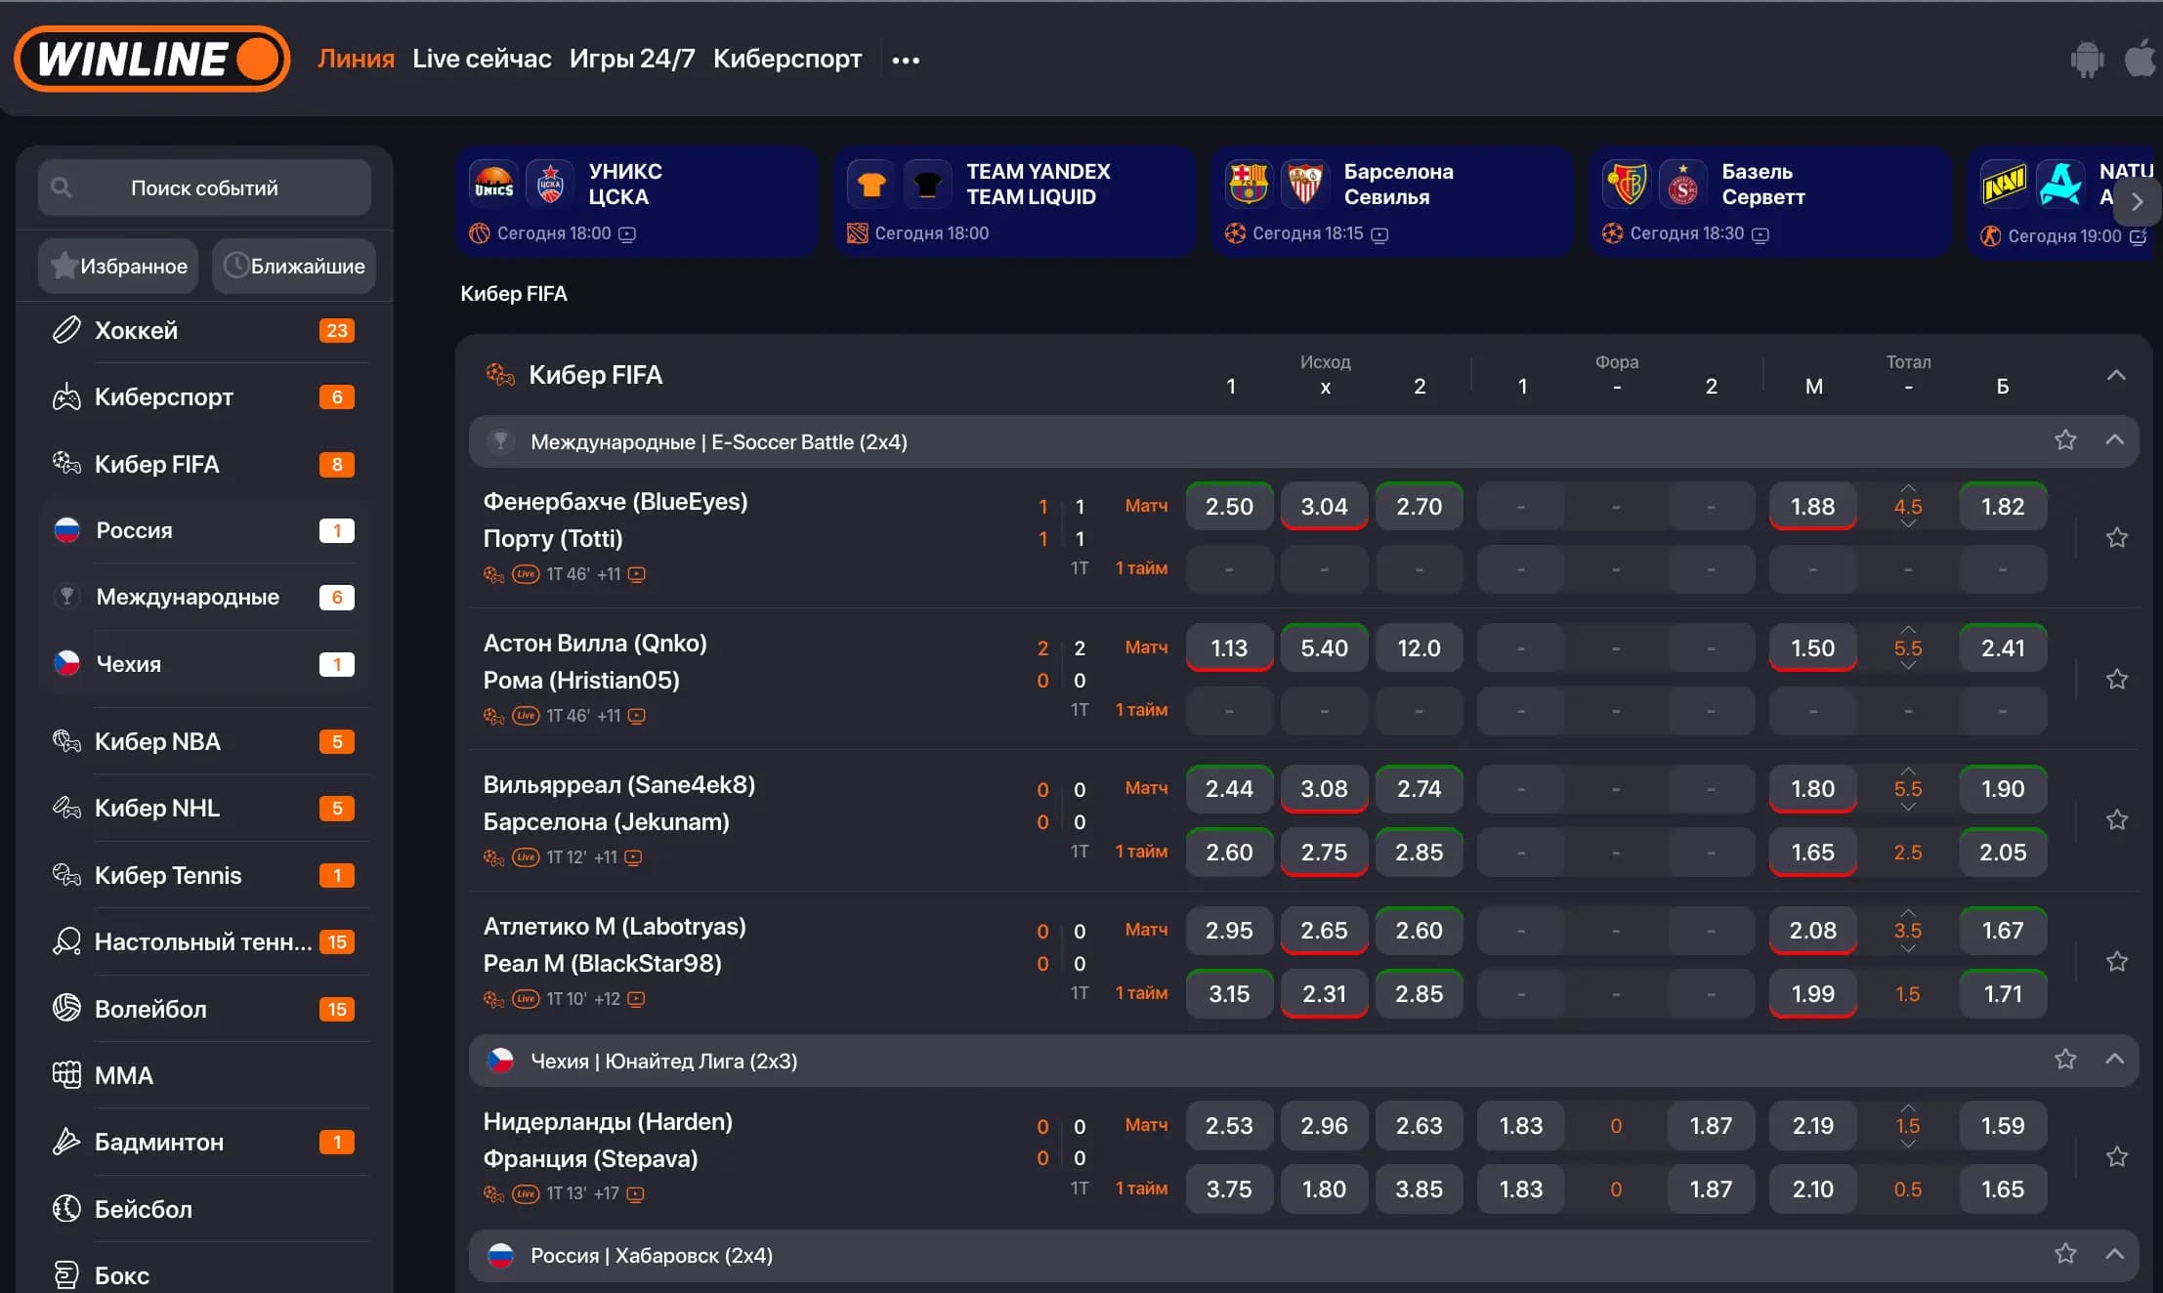Decrease total line for Астон Вилла match
This screenshot has width=2163, height=1293.
[x=1908, y=666]
